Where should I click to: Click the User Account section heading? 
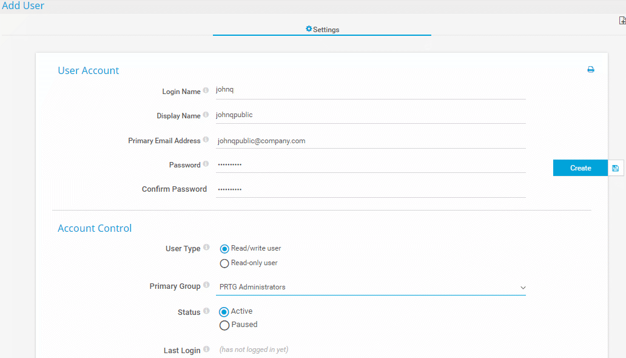click(x=88, y=70)
